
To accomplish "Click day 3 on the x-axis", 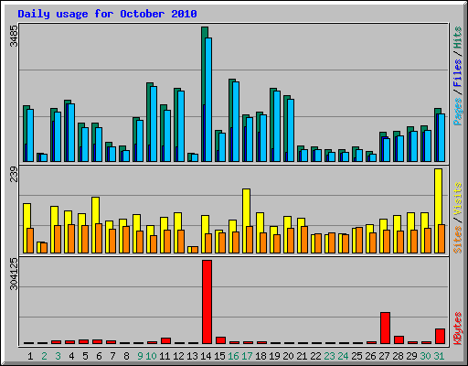I will tap(58, 356).
